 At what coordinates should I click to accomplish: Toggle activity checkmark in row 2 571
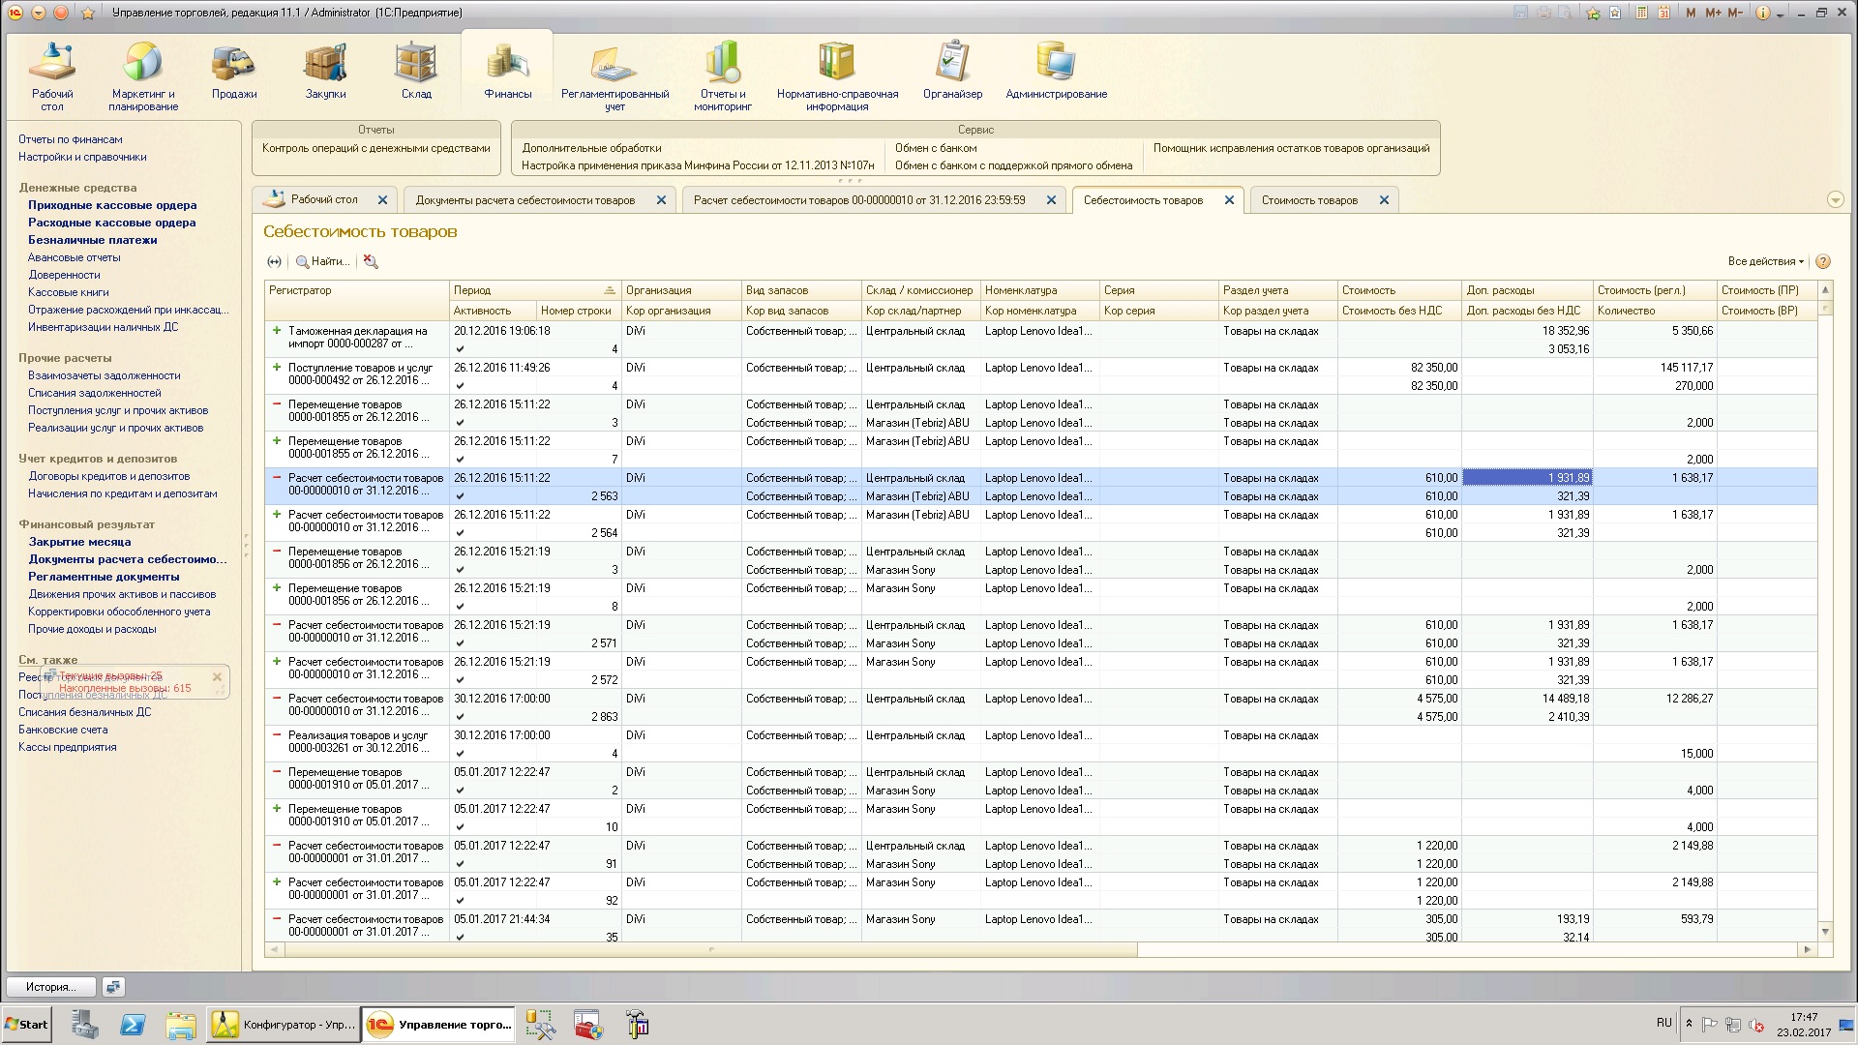pyautogui.click(x=460, y=643)
